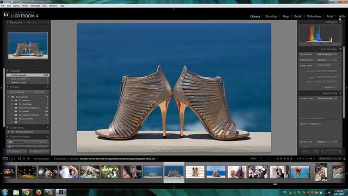This screenshot has height=196, width=348.
Task: Open the File menu
Action: coord(3,6)
